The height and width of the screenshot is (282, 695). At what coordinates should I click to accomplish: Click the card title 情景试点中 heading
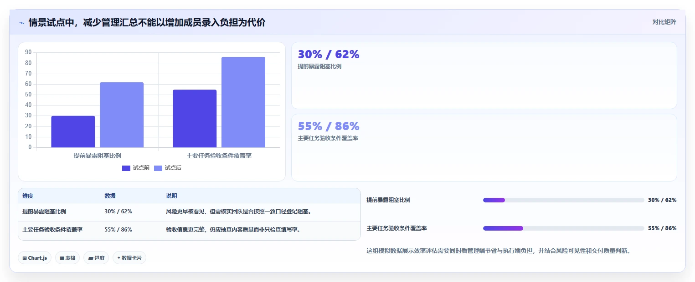pyautogui.click(x=147, y=23)
